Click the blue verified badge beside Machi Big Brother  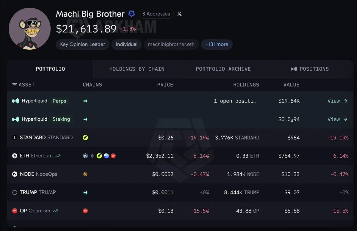(x=131, y=14)
